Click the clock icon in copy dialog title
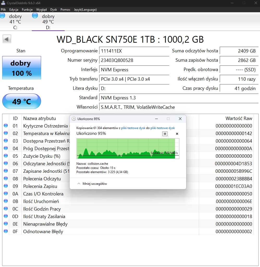This screenshot has height=267, width=260. click(74, 119)
